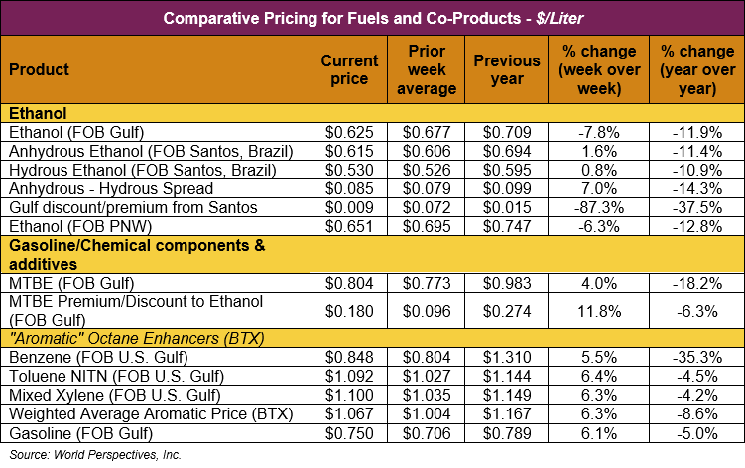
Task: Select Anhydrous Ethanol (FOB Santos, Brazil) label
Action: [151, 150]
